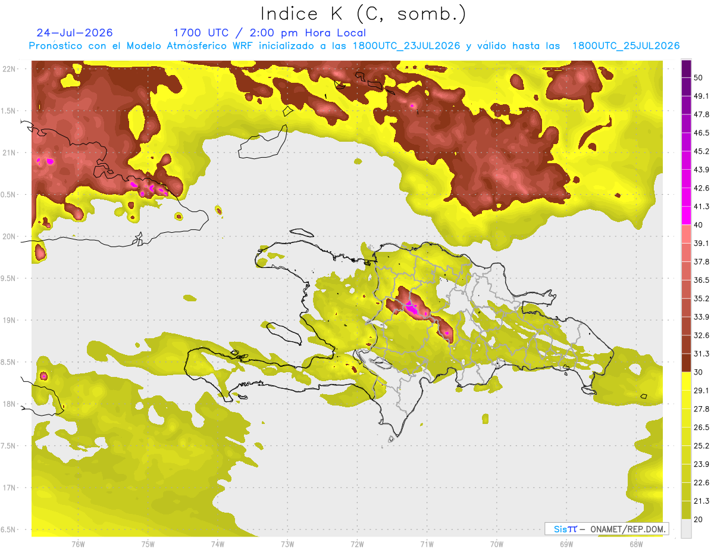Click the "68W" longitude label
The height and width of the screenshot is (552, 714).
pyautogui.click(x=636, y=544)
